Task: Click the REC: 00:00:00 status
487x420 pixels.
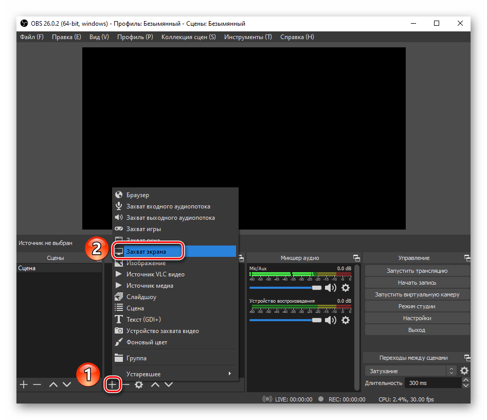Action: (x=347, y=399)
